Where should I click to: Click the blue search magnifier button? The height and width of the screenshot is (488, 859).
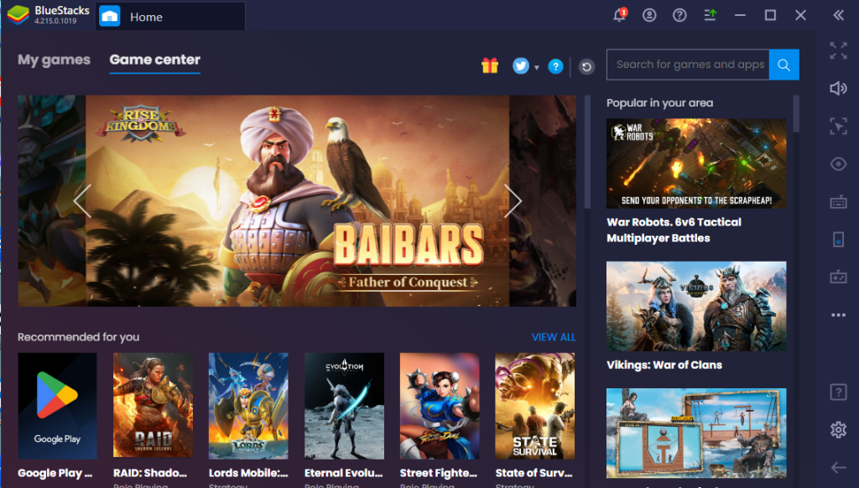[784, 65]
